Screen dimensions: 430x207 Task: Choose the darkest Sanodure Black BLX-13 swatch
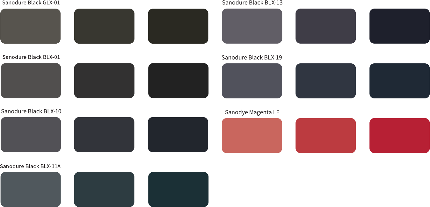coord(399,26)
